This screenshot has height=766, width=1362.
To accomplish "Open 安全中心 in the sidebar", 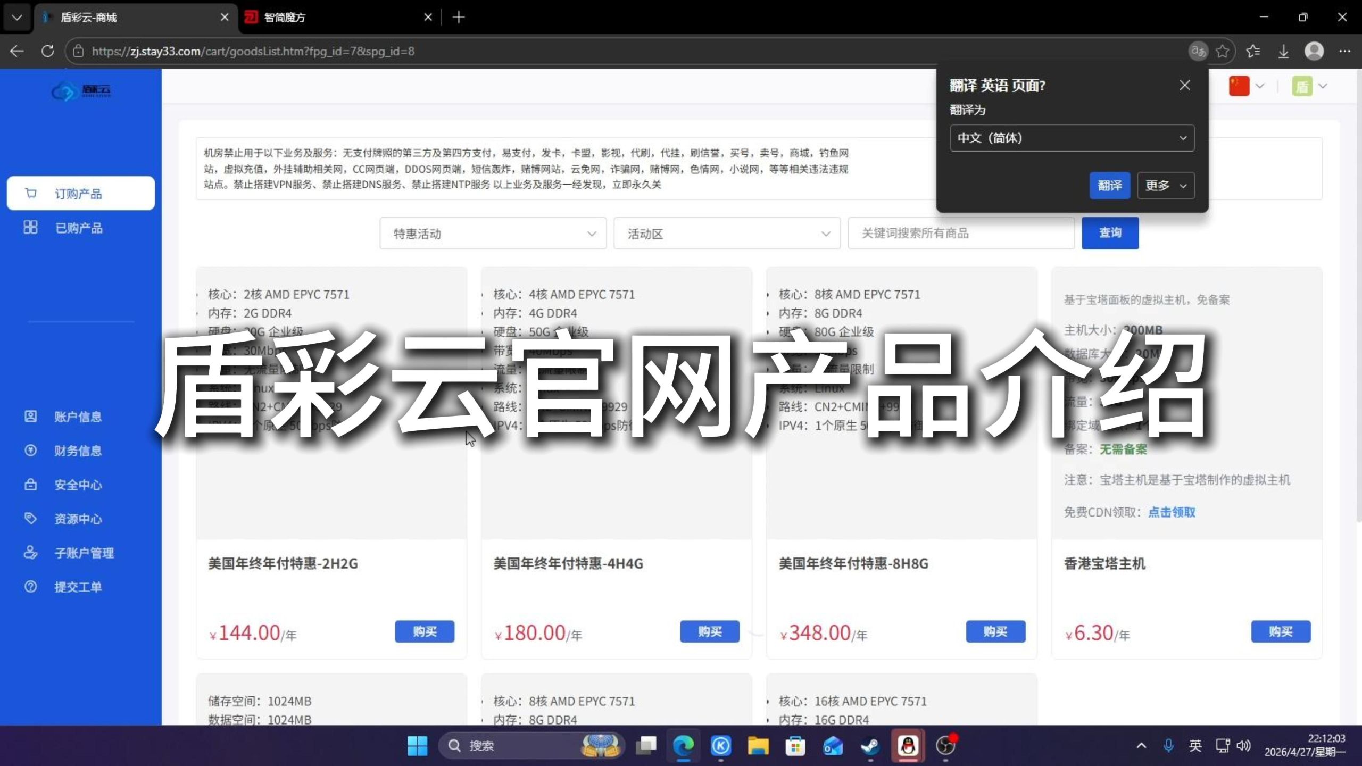I will point(81,485).
